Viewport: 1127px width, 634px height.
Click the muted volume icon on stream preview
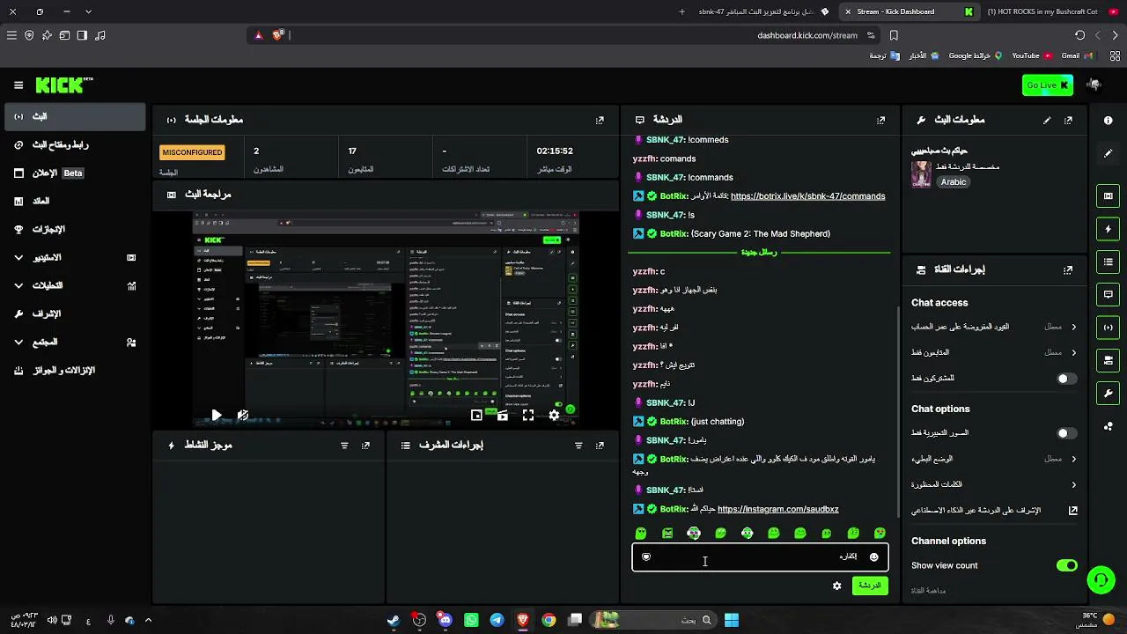[x=243, y=415]
